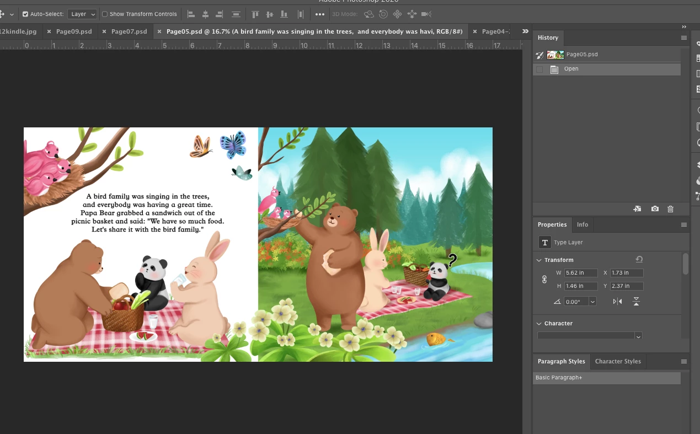Click the Y field showing 2.37 in
This screenshot has width=700, height=434.
click(x=627, y=286)
